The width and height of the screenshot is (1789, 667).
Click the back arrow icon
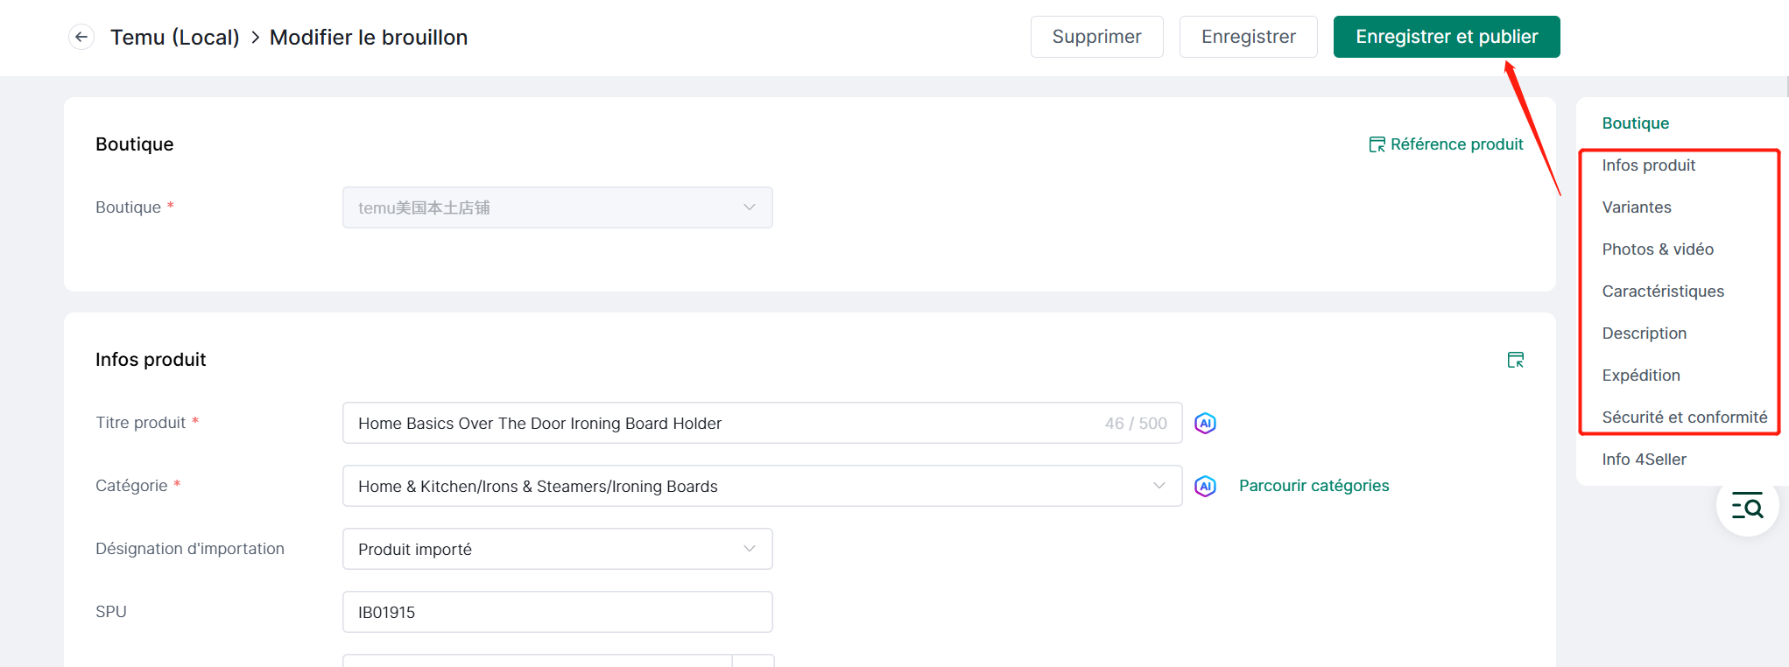81,37
